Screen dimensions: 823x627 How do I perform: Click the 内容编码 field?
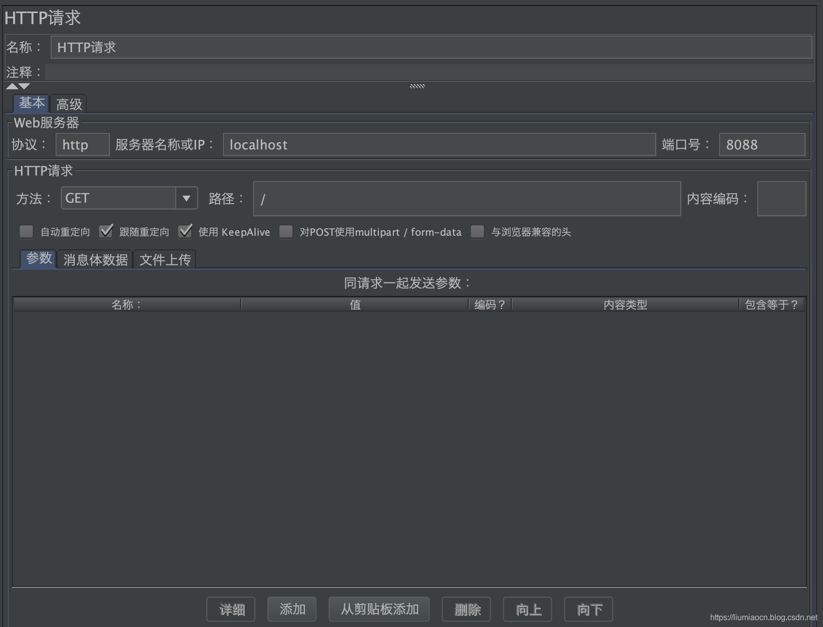point(781,199)
